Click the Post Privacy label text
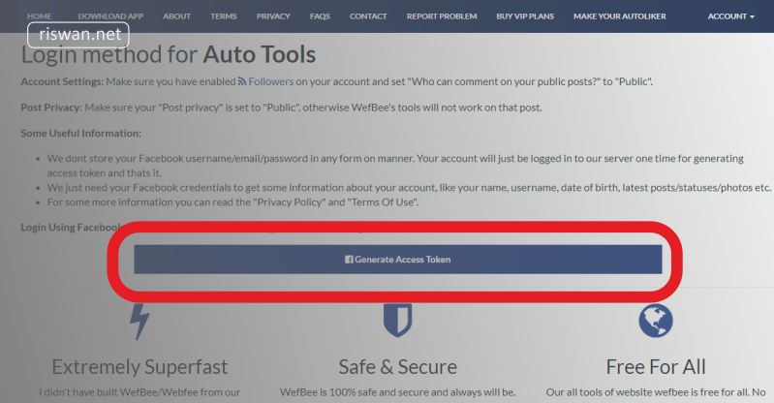The image size is (774, 403). [51, 108]
